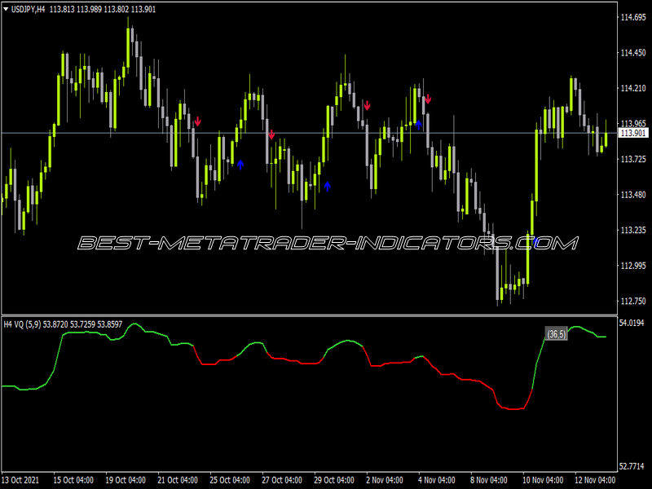Viewport: 652px width, 489px height.
Task: Click the red sell arrow after 27 Oct
Action: pyautogui.click(x=271, y=134)
